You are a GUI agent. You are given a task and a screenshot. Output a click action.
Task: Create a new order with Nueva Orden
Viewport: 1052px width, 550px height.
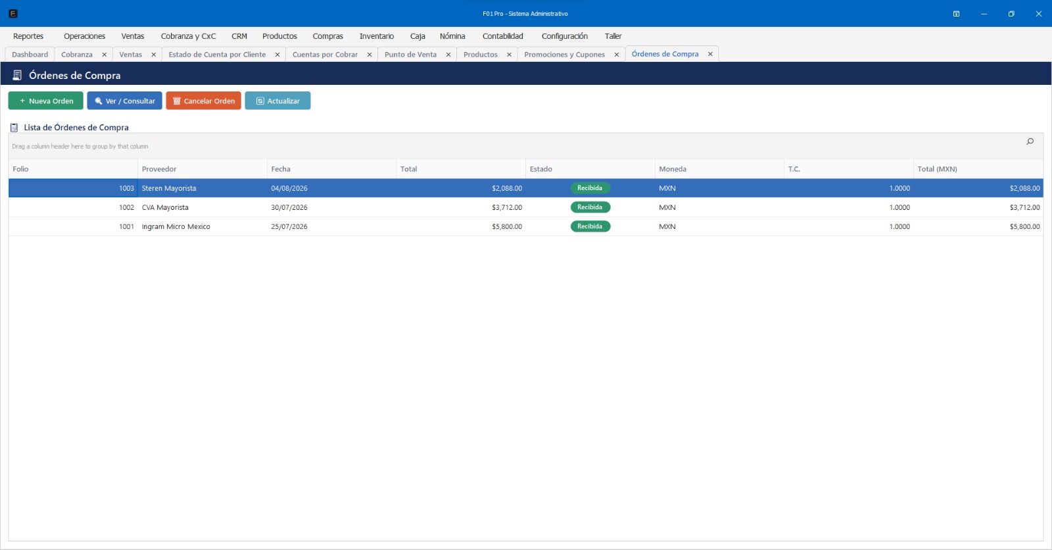click(46, 101)
